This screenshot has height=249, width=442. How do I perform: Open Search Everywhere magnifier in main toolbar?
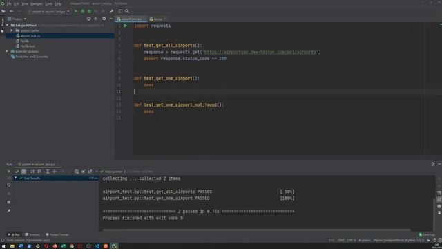pyautogui.click(x=127, y=11)
